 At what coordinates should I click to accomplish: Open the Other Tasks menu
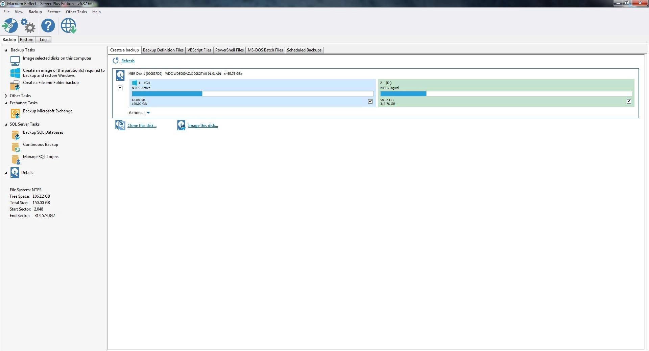coord(76,12)
